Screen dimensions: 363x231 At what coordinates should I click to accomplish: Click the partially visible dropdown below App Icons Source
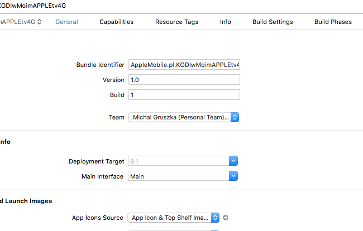click(x=173, y=230)
